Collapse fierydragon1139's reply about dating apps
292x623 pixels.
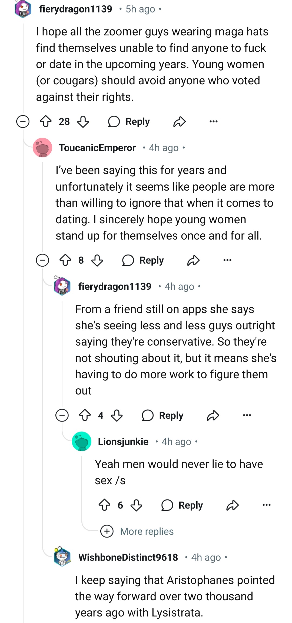click(62, 415)
